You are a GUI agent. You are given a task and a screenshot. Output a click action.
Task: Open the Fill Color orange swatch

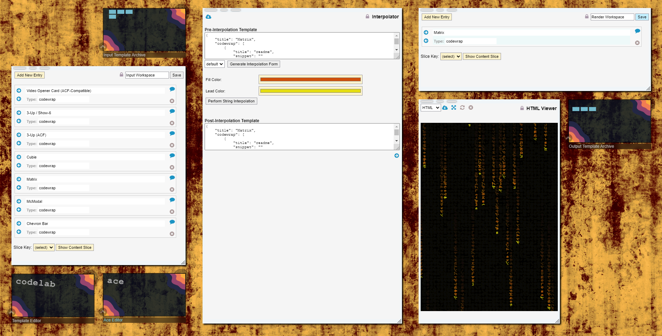tap(310, 80)
